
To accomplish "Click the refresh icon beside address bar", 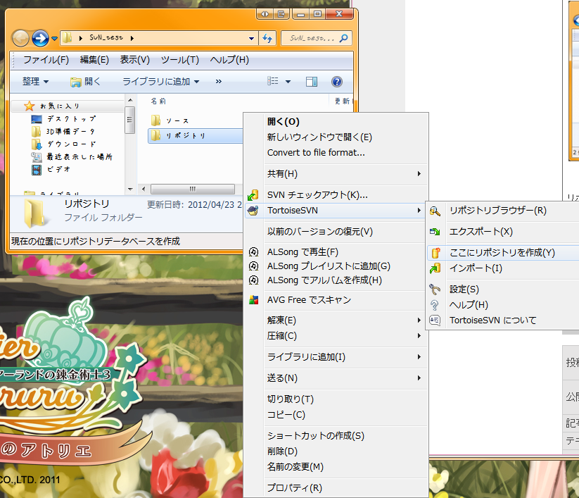I will [x=267, y=38].
